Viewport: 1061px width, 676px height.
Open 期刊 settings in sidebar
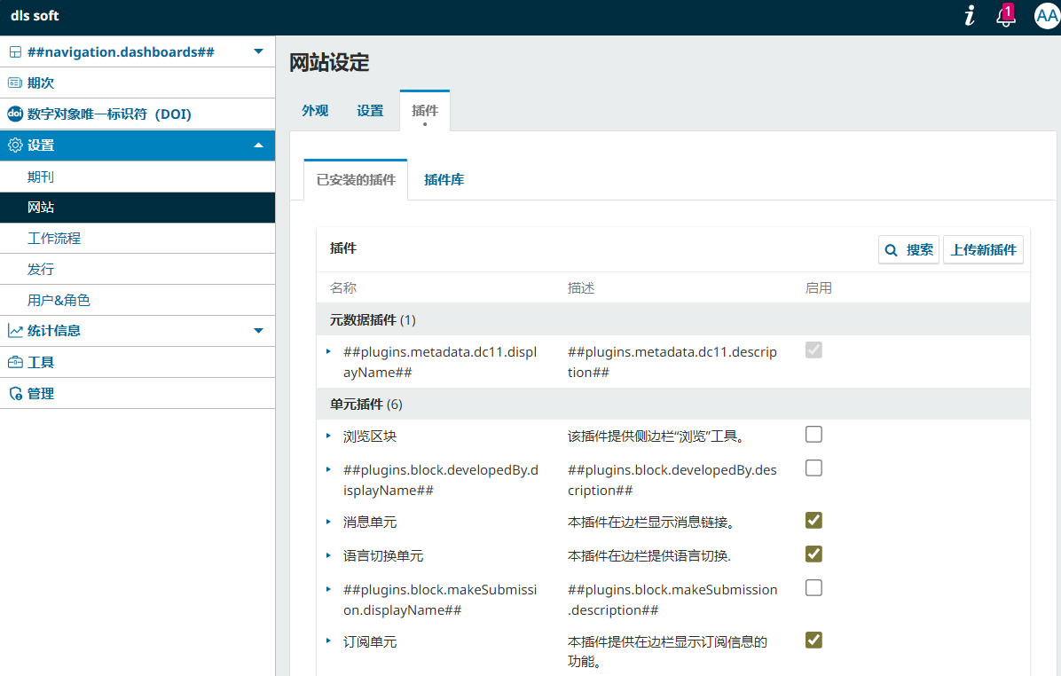click(138, 177)
